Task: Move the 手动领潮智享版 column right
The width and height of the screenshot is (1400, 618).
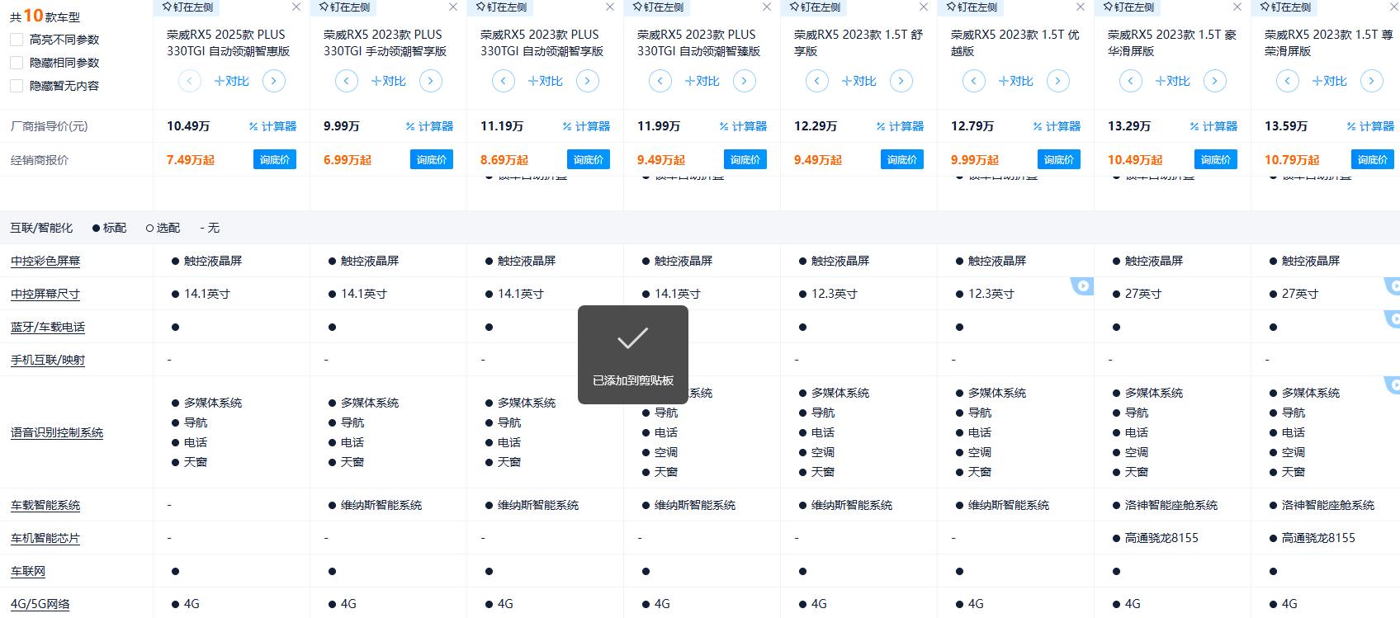Action: point(431,81)
